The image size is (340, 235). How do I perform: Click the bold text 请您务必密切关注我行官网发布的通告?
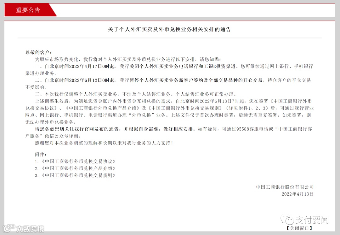(77, 129)
